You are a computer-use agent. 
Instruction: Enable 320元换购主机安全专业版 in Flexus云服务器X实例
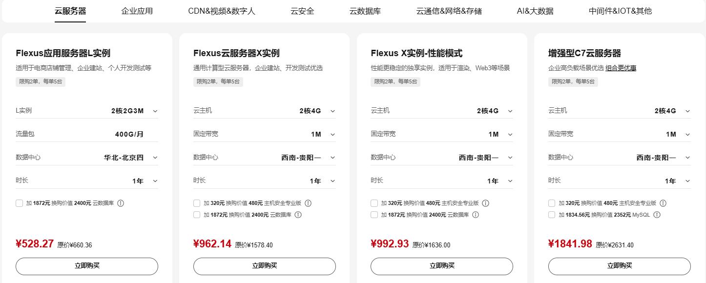197,203
